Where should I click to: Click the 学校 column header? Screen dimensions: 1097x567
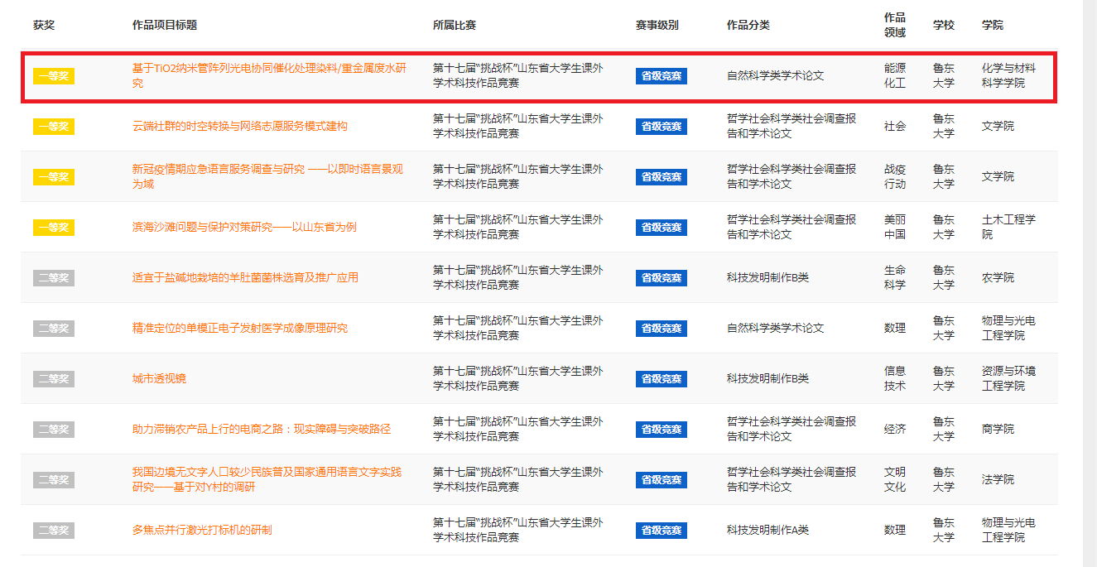pos(944,25)
